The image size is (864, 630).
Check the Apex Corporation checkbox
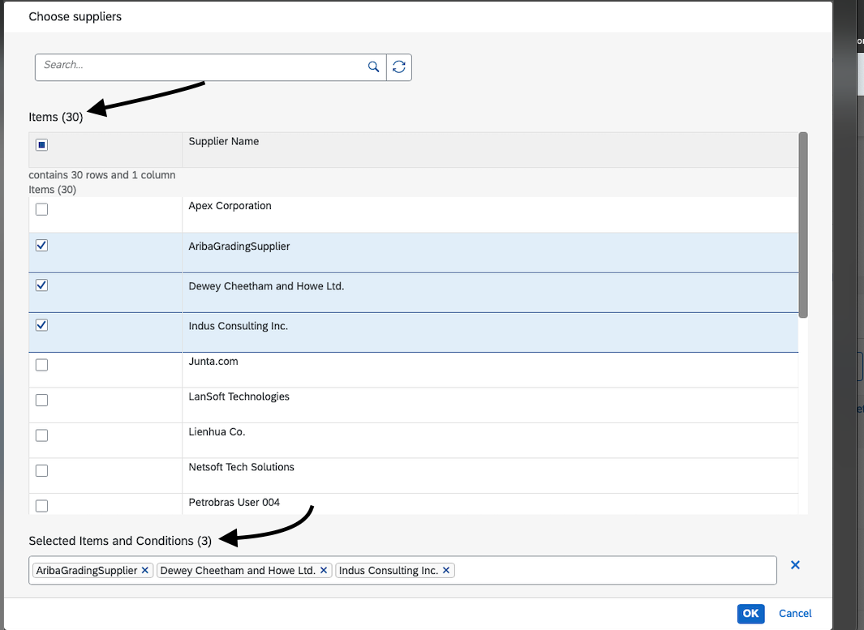[x=41, y=208]
